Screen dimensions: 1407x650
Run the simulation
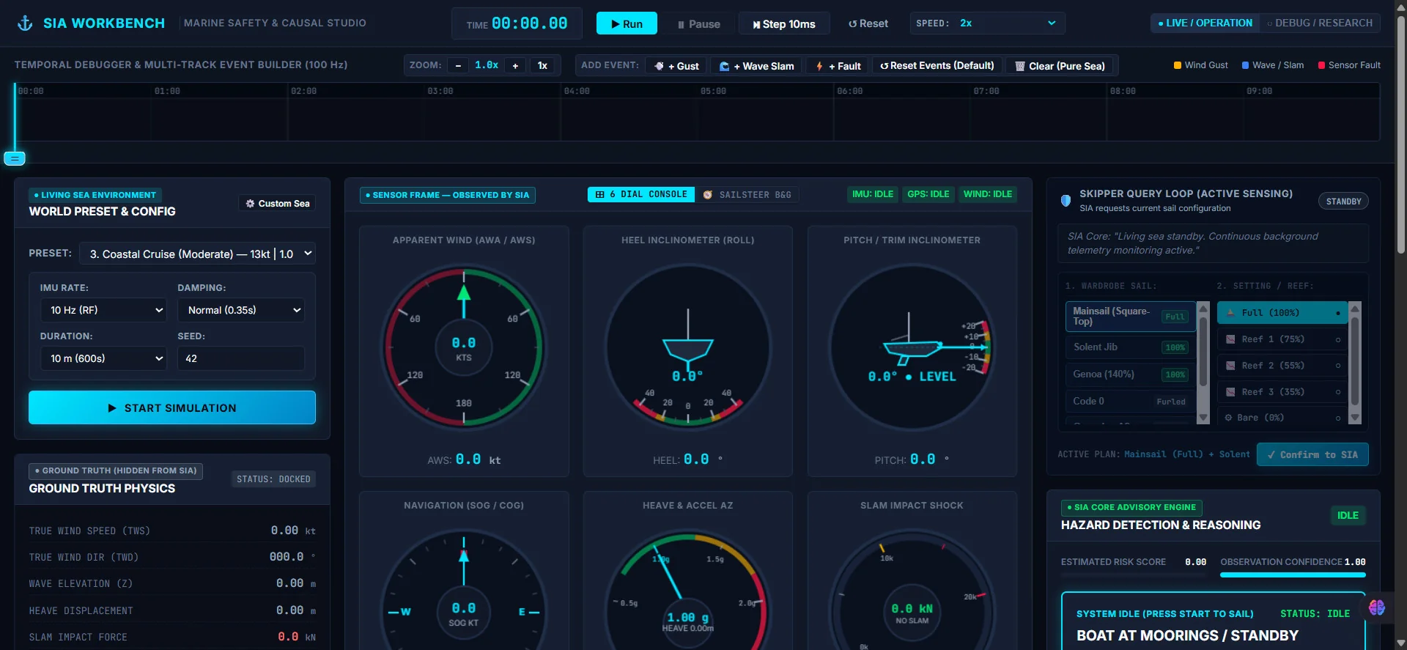pos(627,24)
